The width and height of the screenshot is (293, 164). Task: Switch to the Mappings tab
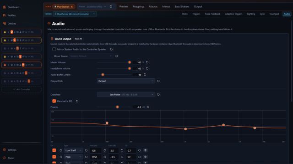[x=139, y=6]
